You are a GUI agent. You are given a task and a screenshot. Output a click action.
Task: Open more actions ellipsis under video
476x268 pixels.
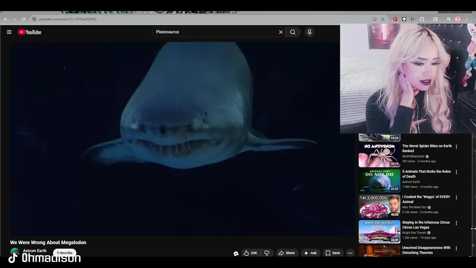350,253
